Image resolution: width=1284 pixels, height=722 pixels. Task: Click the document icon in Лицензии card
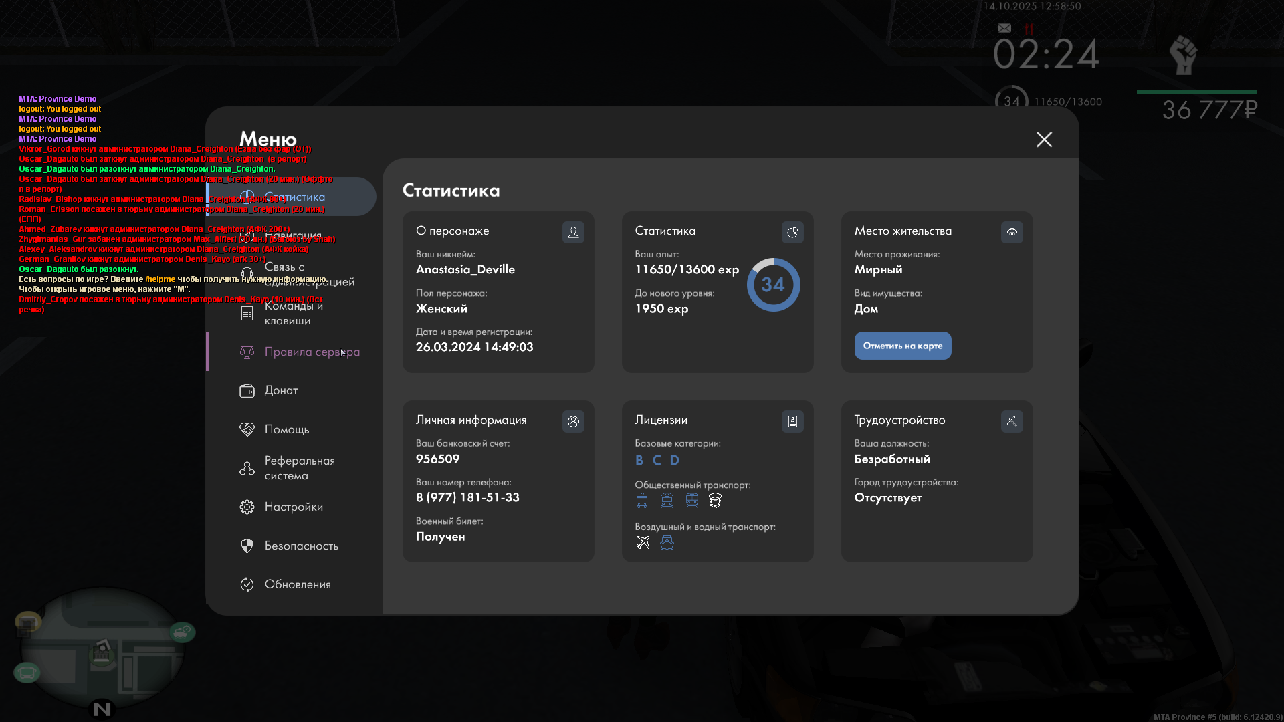click(x=792, y=421)
